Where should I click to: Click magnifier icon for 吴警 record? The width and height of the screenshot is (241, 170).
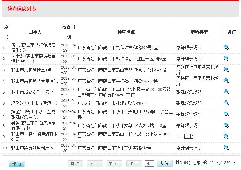[x=226, y=125]
